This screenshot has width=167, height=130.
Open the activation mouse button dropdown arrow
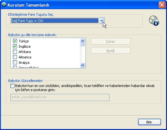[x=102, y=21]
